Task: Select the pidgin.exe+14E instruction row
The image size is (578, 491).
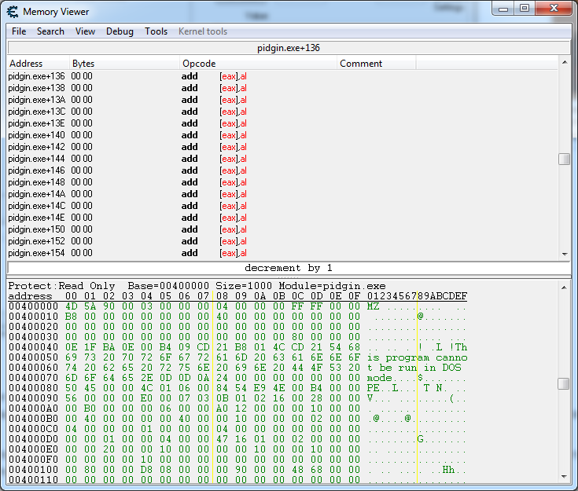Action: tap(282, 218)
